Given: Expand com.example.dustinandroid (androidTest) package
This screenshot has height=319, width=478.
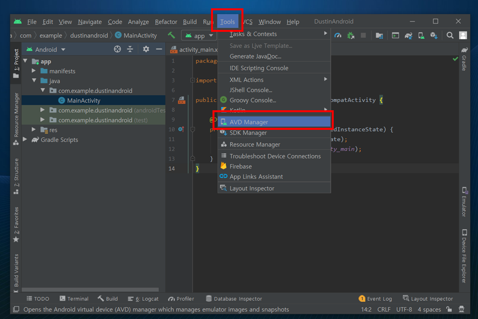Looking at the screenshot, I should (42, 110).
